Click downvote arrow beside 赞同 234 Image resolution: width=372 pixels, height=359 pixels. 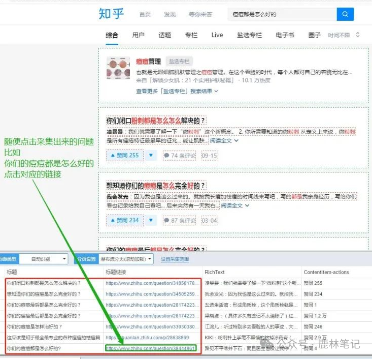click(x=151, y=220)
